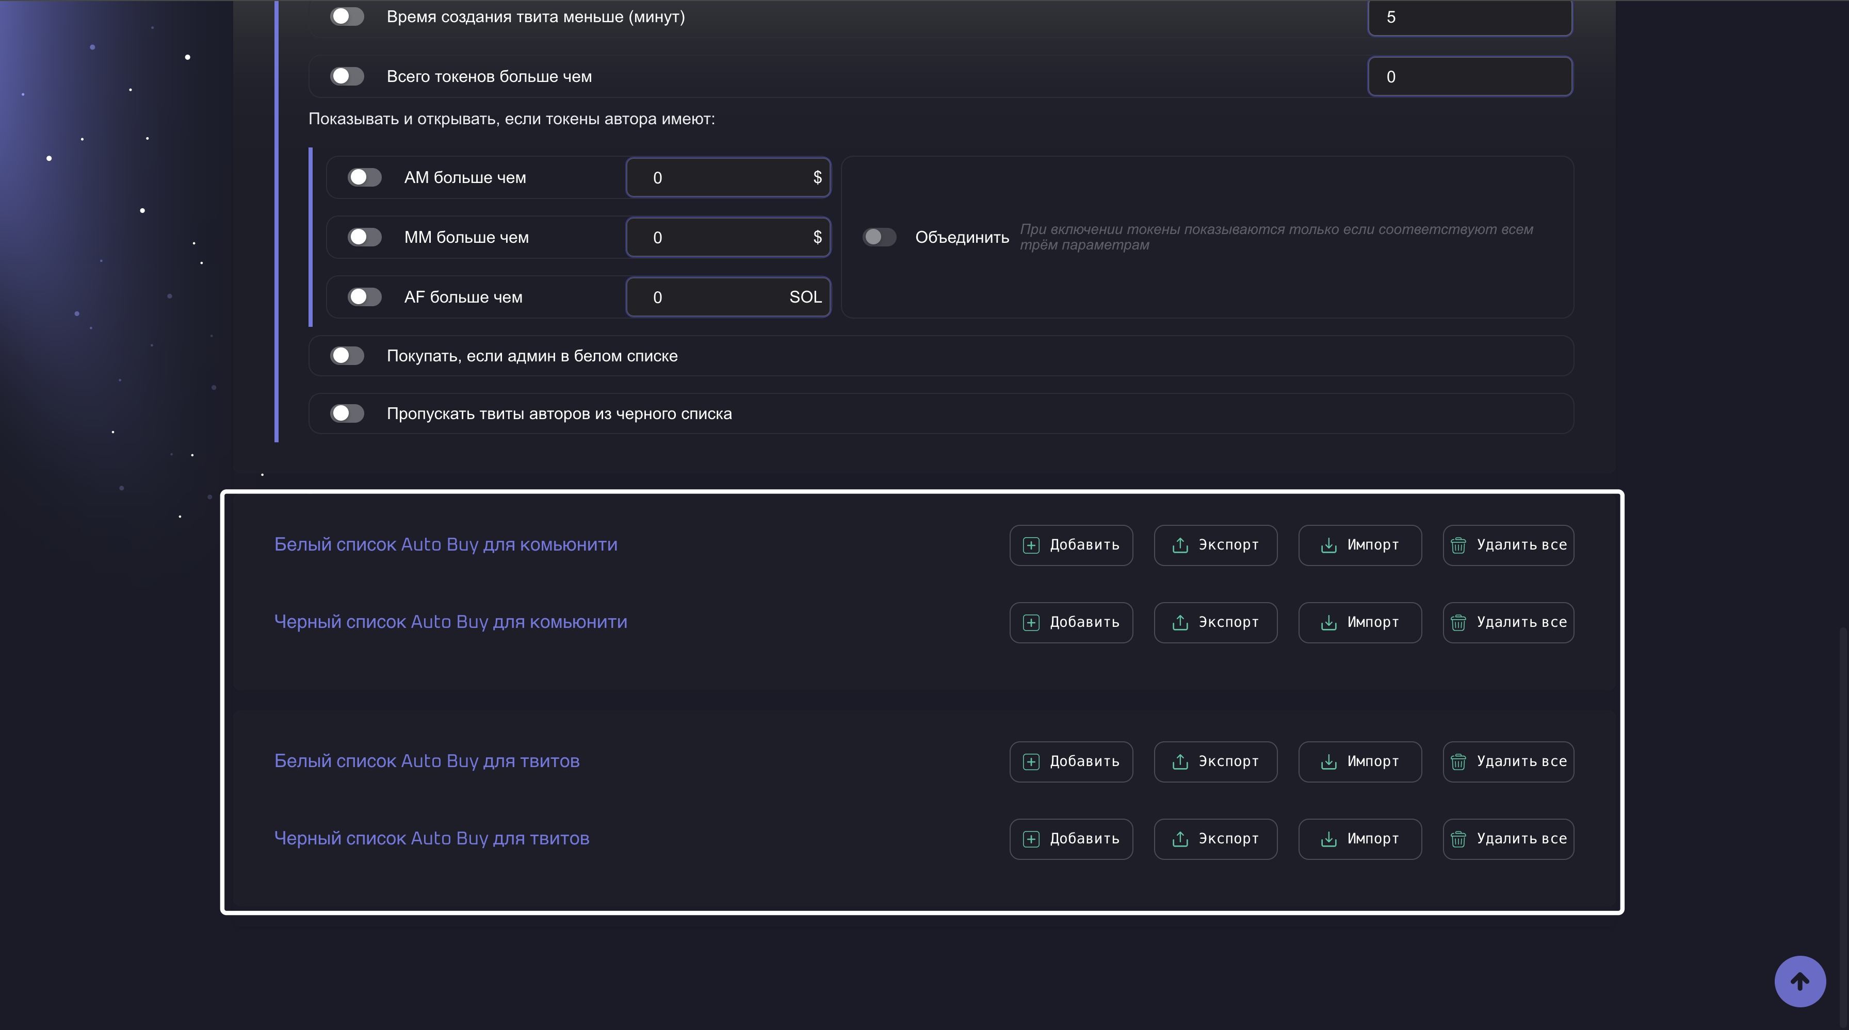Click plus icon for community whitelist Добавить
This screenshot has width=1849, height=1030.
pos(1031,545)
